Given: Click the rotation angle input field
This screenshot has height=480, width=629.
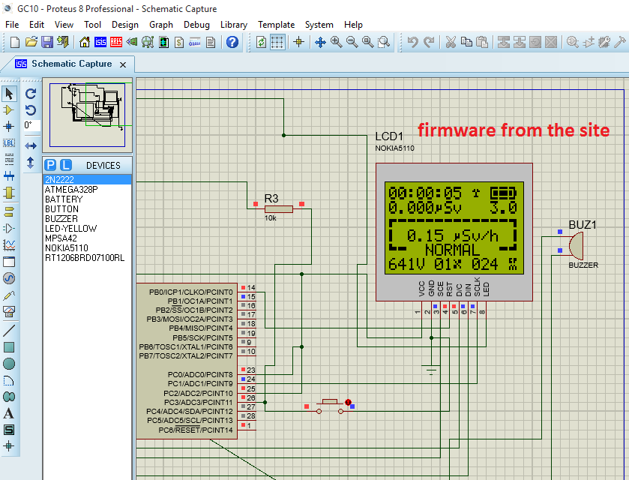Looking at the screenshot, I should point(31,125).
